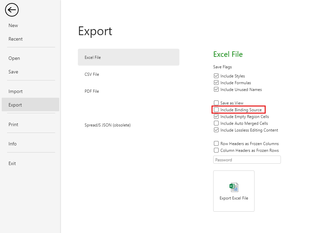Image resolution: width=331 pixels, height=233 pixels.
Task: Open the Recent menu item
Action: [x=30, y=39]
